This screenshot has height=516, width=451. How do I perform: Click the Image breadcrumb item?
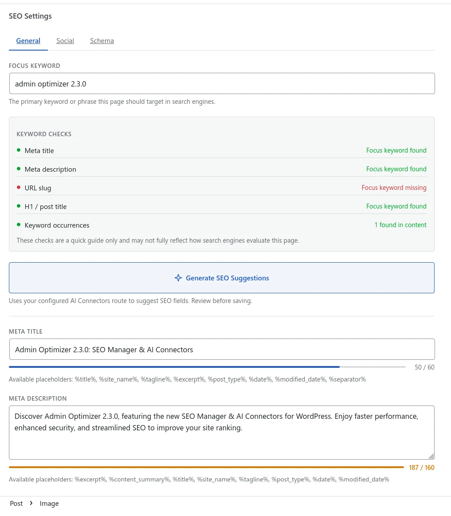pyautogui.click(x=49, y=504)
